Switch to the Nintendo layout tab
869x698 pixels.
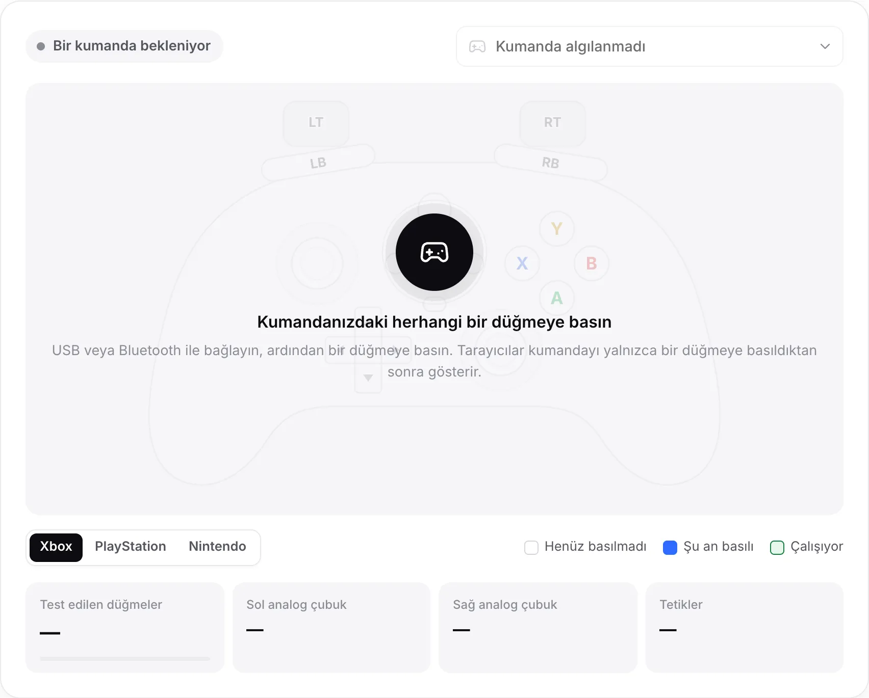coord(218,547)
